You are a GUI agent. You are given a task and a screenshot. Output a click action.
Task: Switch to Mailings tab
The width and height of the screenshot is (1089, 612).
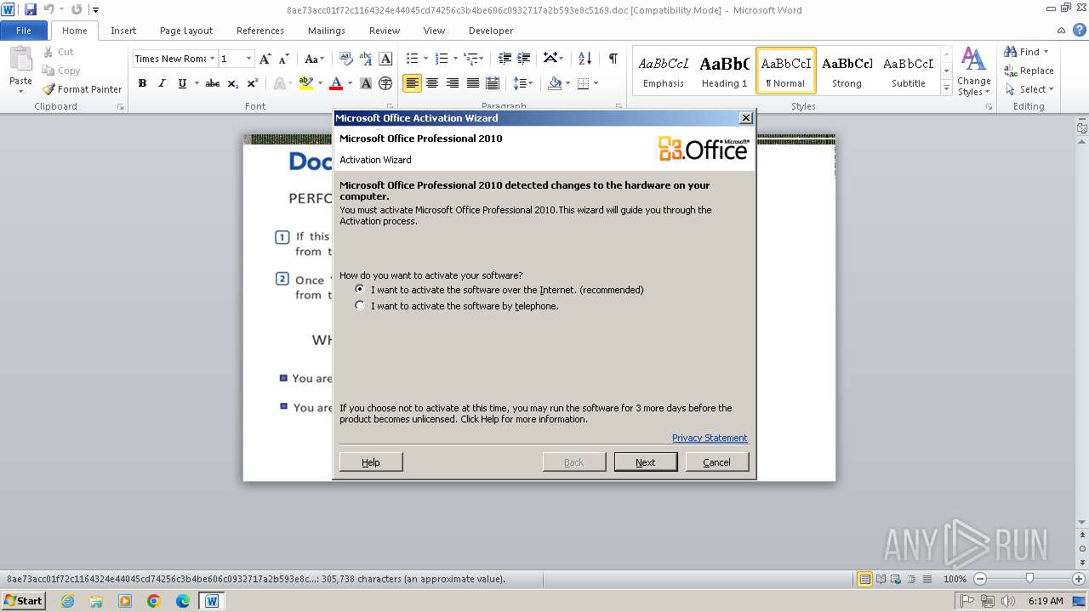click(x=327, y=31)
